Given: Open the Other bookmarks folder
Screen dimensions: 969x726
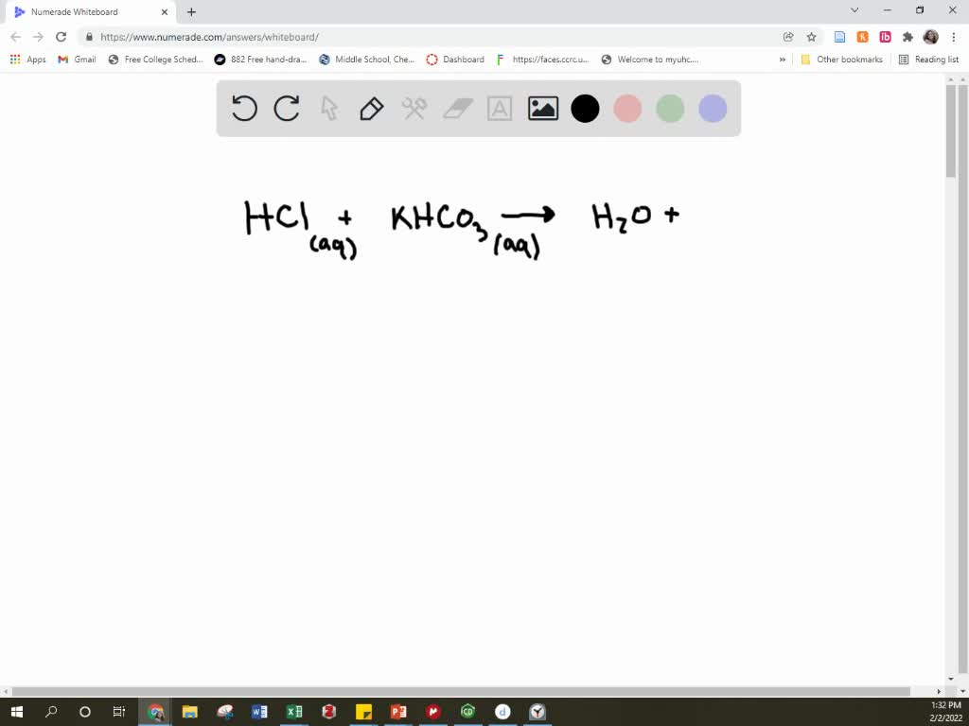Looking at the screenshot, I should tap(842, 59).
